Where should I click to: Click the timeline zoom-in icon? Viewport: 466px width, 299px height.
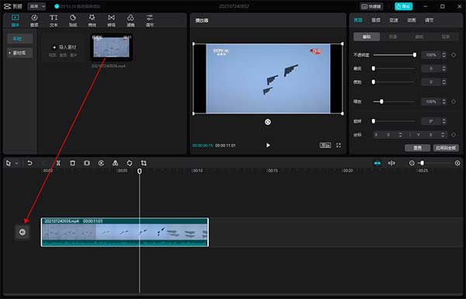coord(457,163)
